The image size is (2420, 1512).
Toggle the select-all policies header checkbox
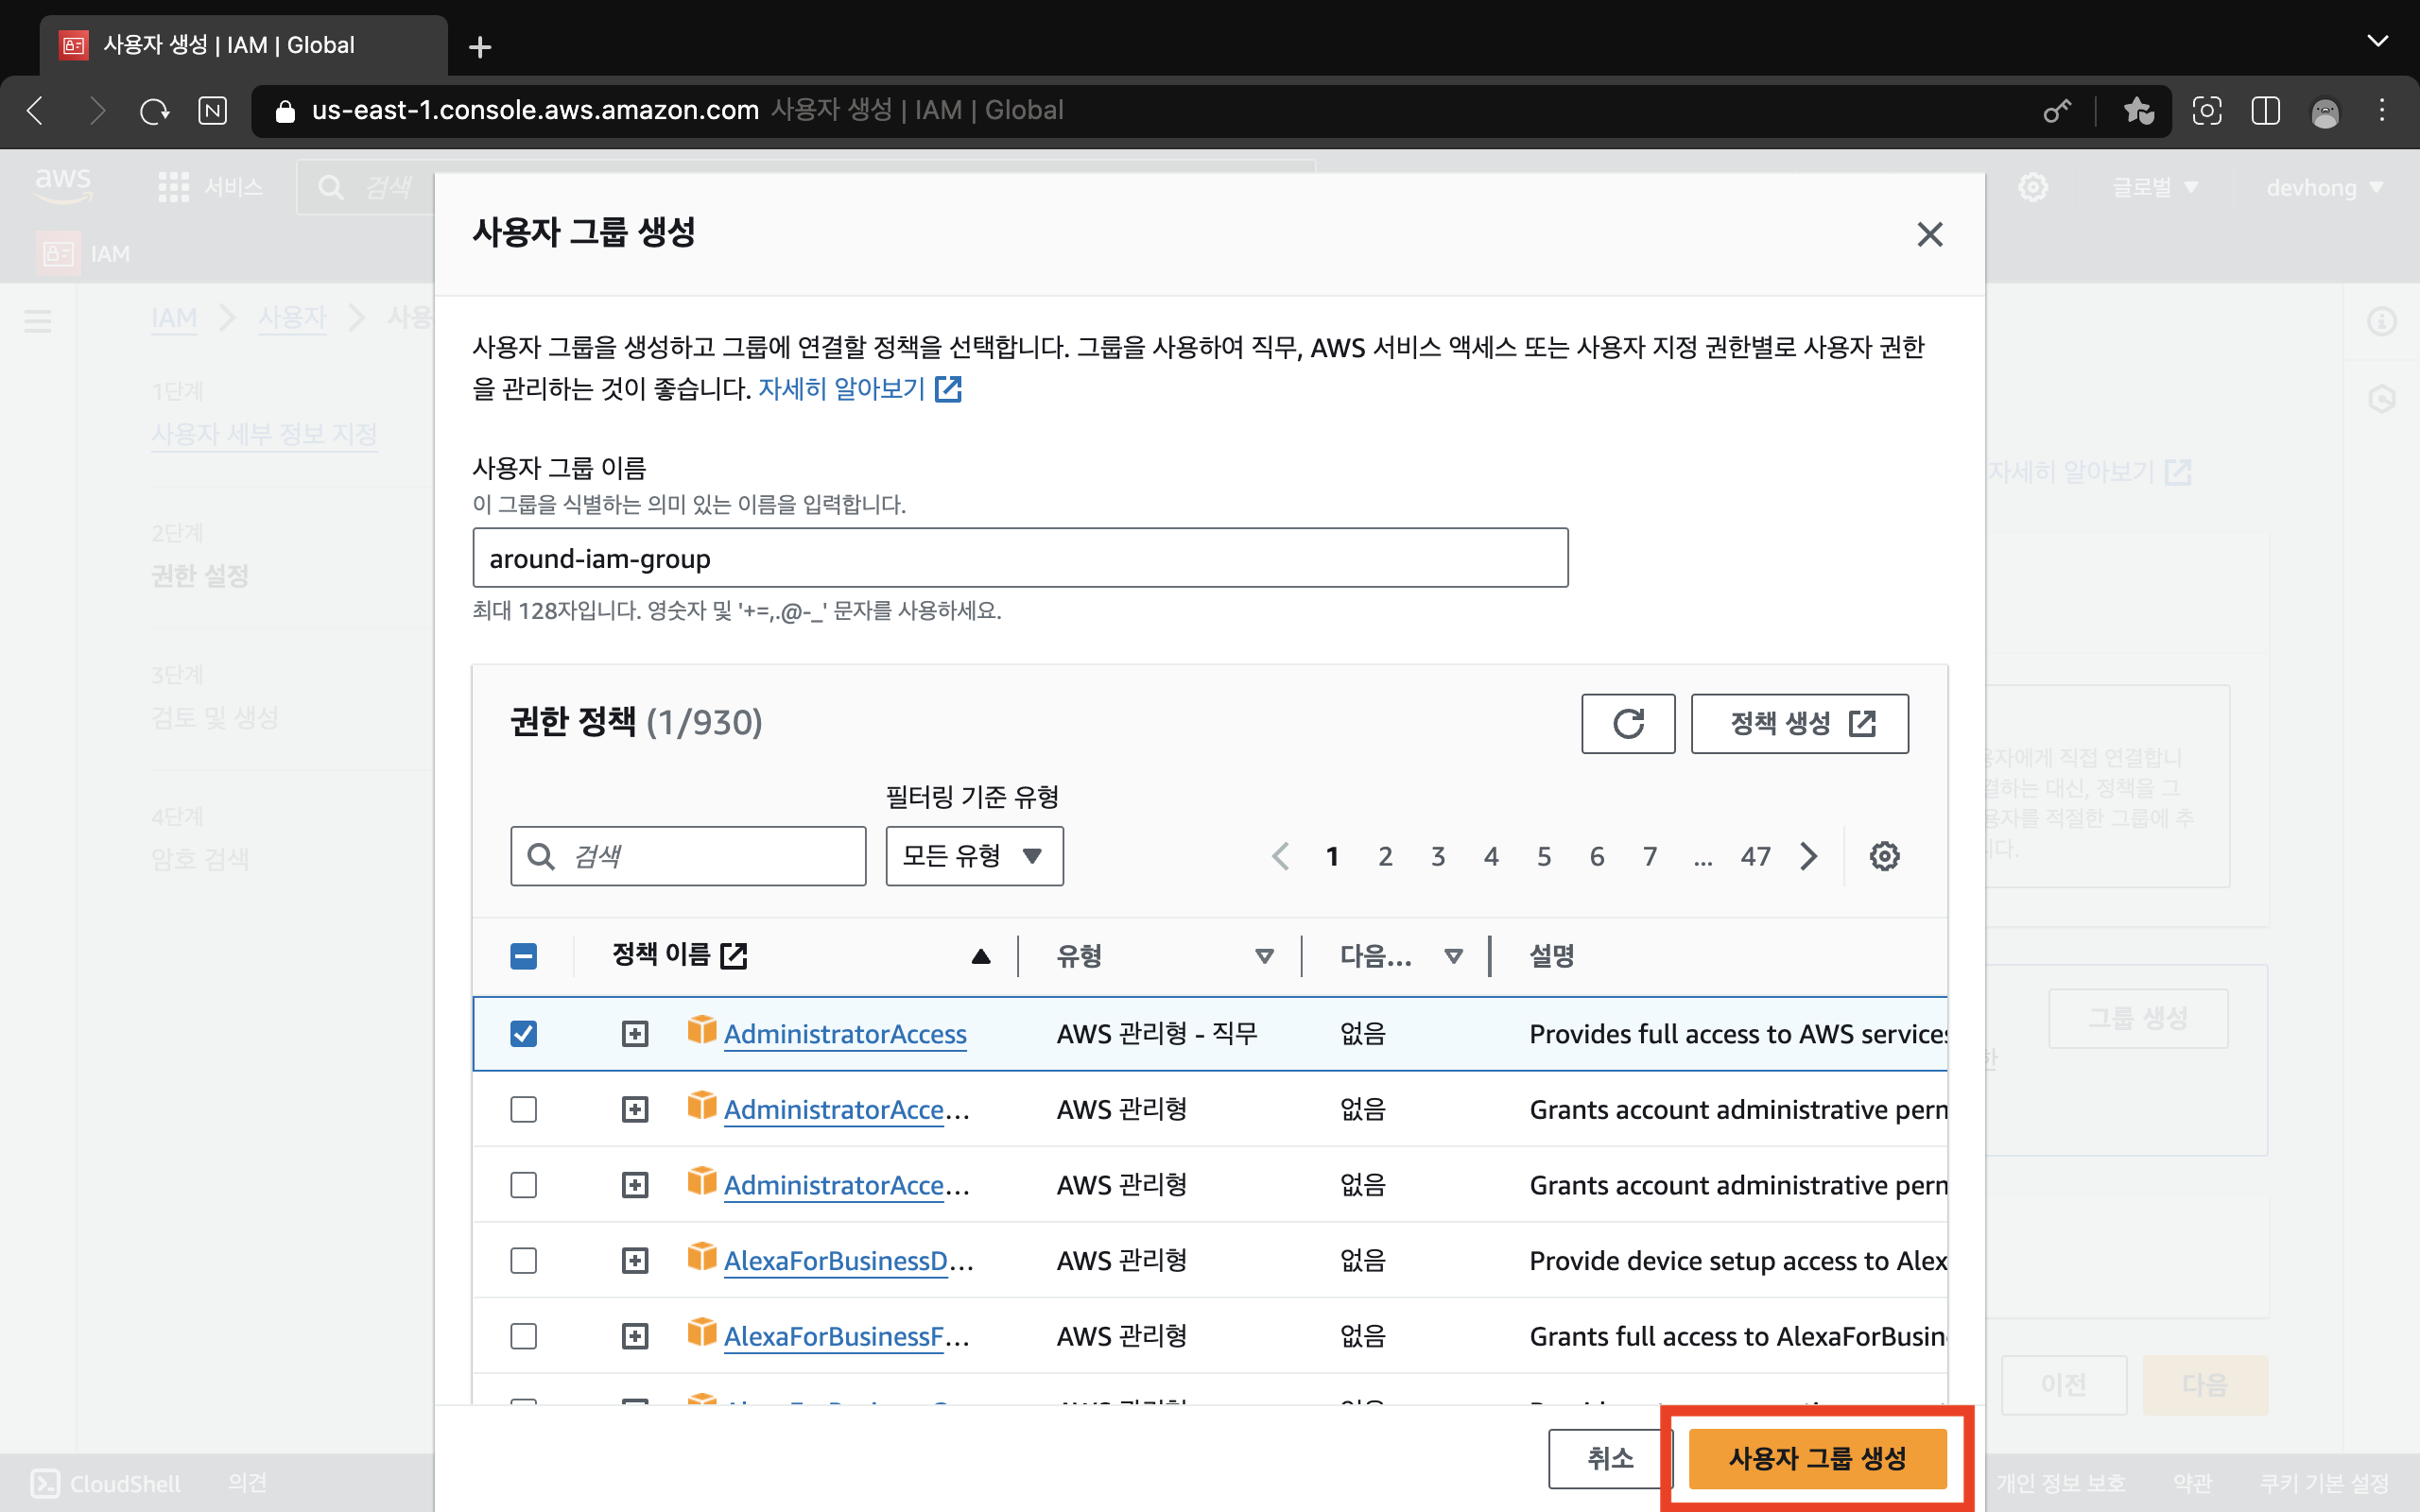[x=523, y=956]
